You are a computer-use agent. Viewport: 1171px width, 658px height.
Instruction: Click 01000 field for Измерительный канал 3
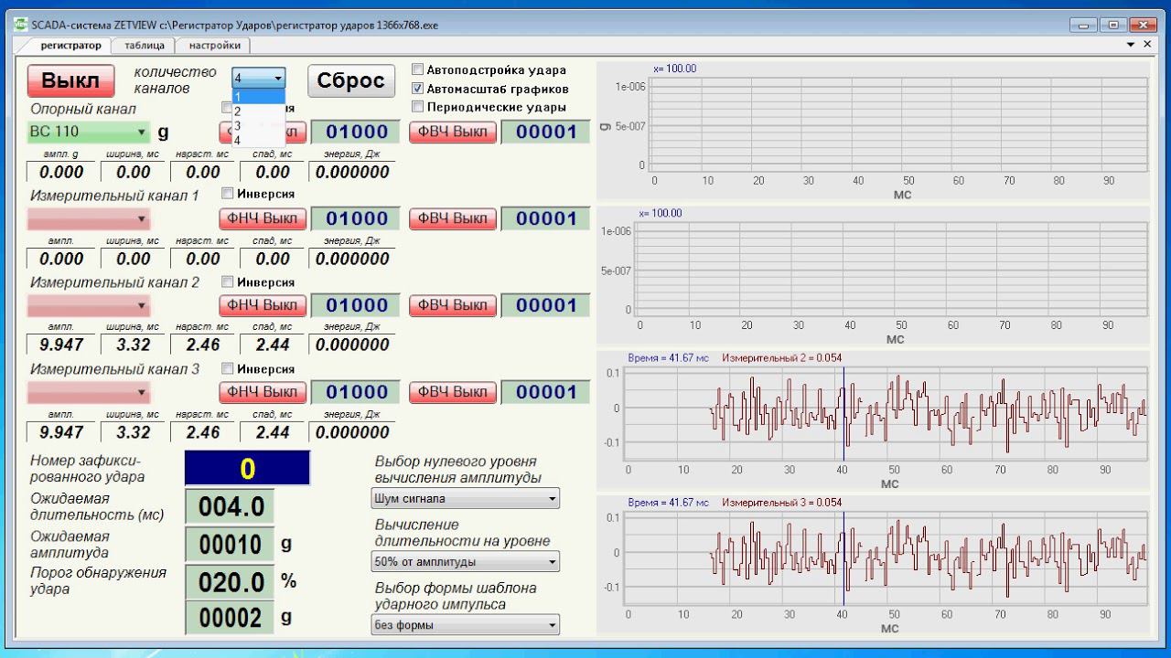tap(357, 392)
